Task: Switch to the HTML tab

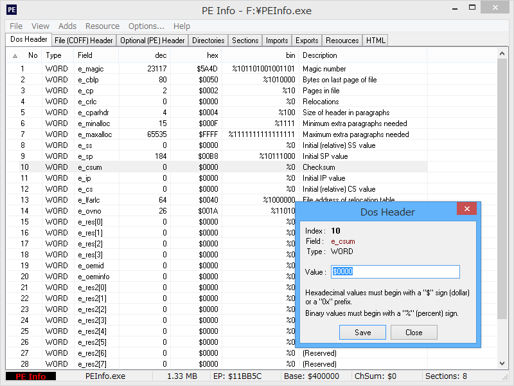Action: [376, 41]
